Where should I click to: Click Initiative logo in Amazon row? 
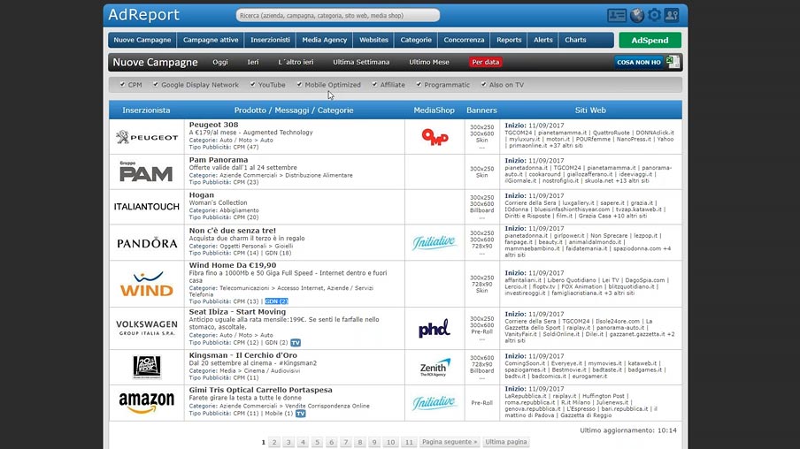tap(435, 403)
